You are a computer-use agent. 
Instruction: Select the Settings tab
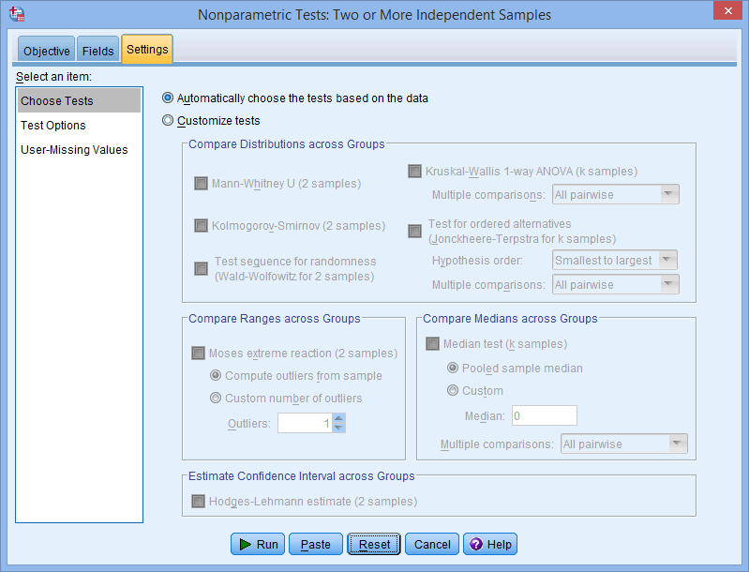tap(147, 49)
